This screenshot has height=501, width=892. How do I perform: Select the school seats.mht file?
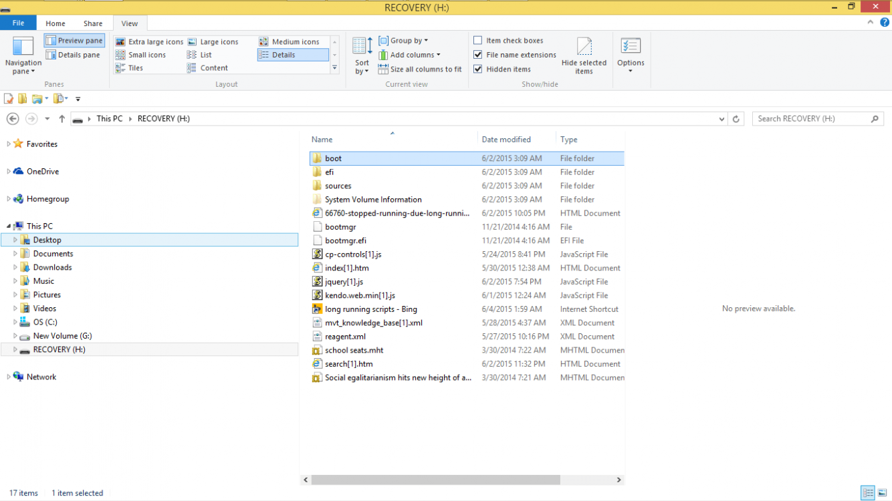[x=467, y=350]
